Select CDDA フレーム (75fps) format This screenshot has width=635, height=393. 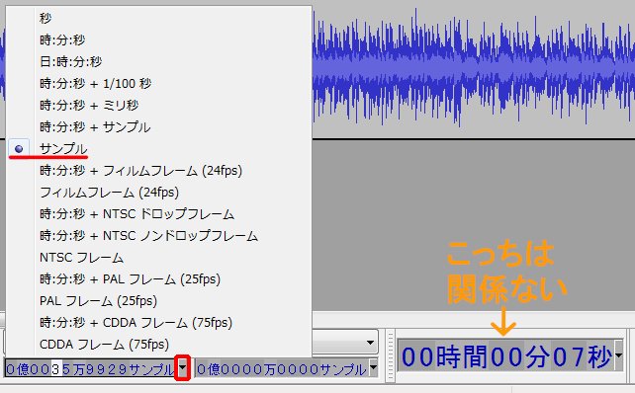159,345
